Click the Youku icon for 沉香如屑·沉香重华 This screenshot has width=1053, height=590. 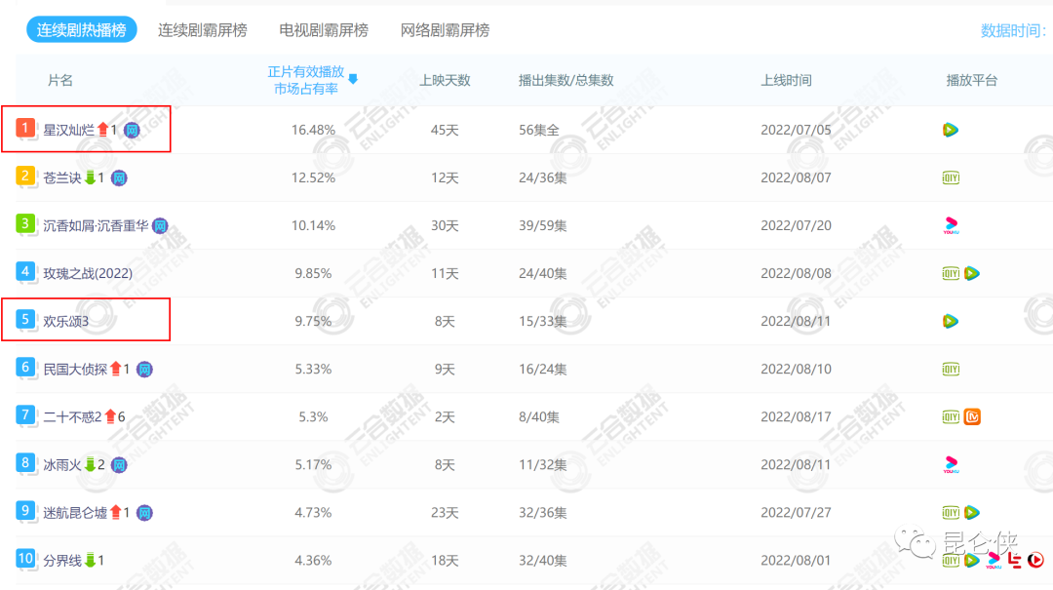[x=952, y=225]
